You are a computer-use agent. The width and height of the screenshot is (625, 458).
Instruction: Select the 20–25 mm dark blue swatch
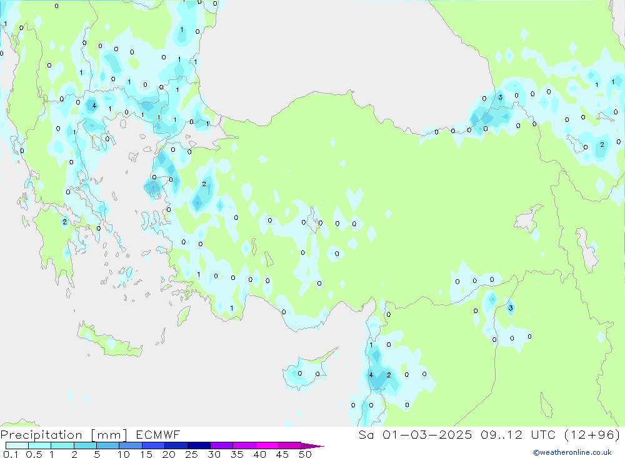tap(176, 446)
